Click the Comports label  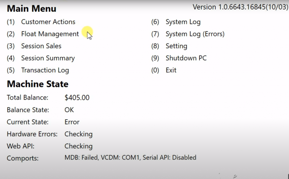coord(22,158)
